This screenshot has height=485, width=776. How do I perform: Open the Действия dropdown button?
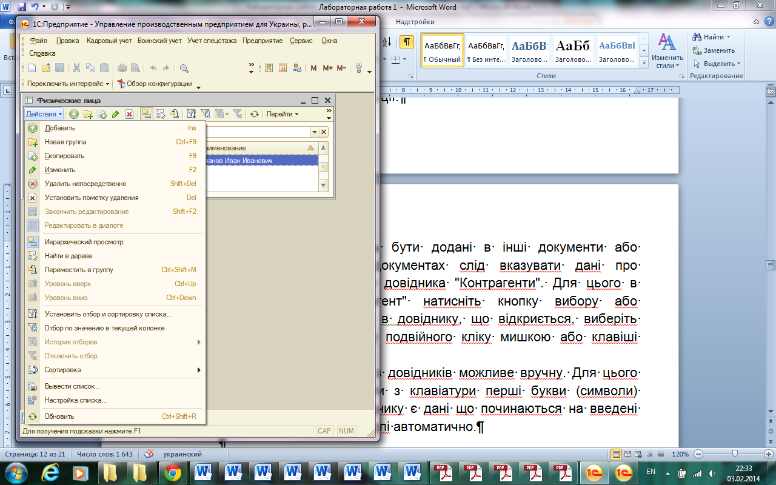44,113
